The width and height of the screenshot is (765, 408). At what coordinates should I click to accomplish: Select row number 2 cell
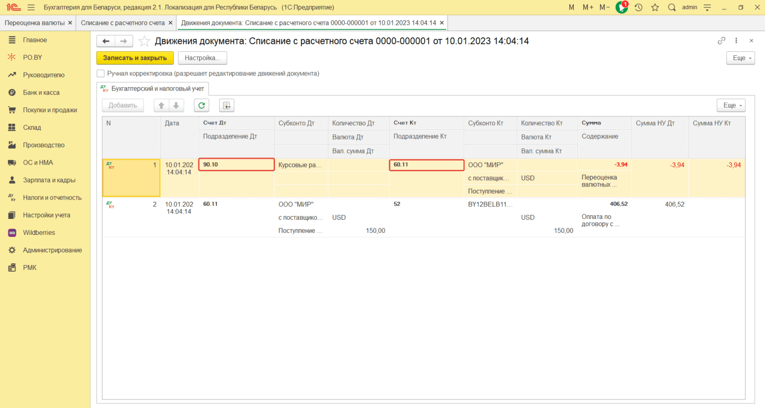point(131,217)
